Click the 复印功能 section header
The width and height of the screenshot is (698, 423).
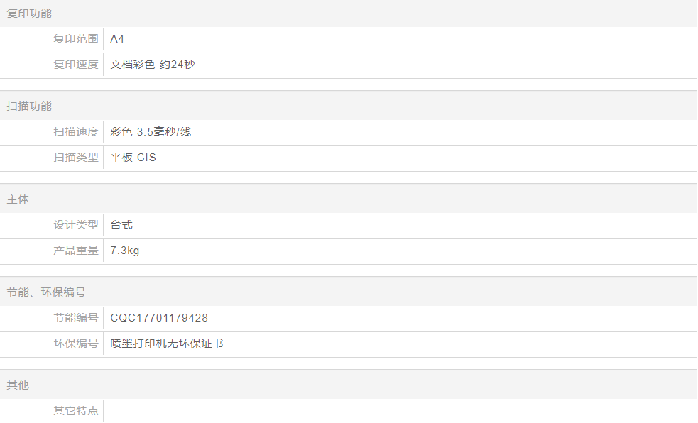pyautogui.click(x=29, y=13)
